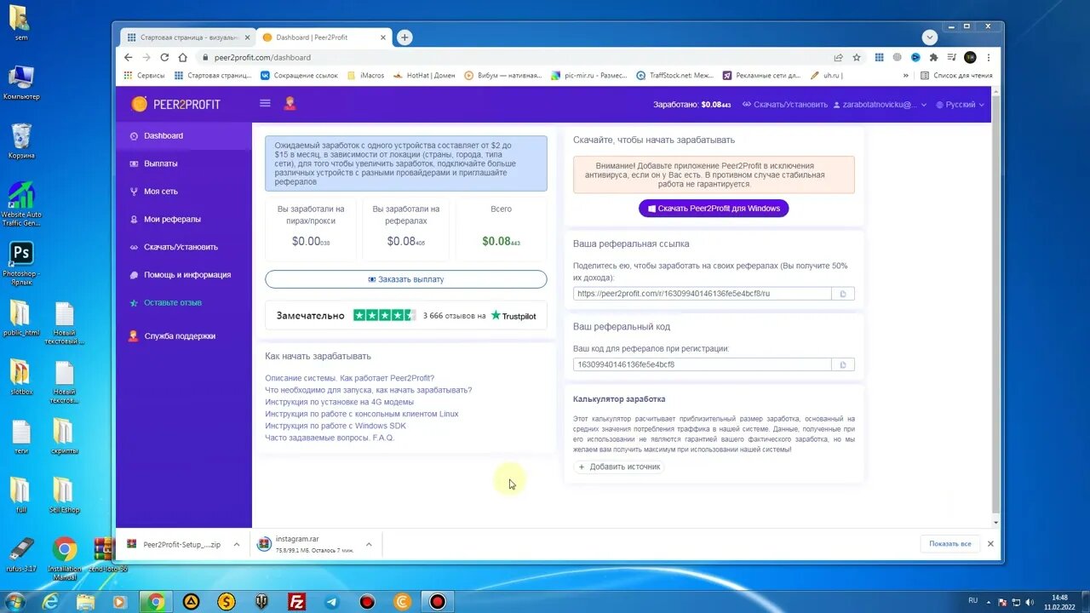Open Chrome three-dot menu
1090x613 pixels.
[x=989, y=57]
